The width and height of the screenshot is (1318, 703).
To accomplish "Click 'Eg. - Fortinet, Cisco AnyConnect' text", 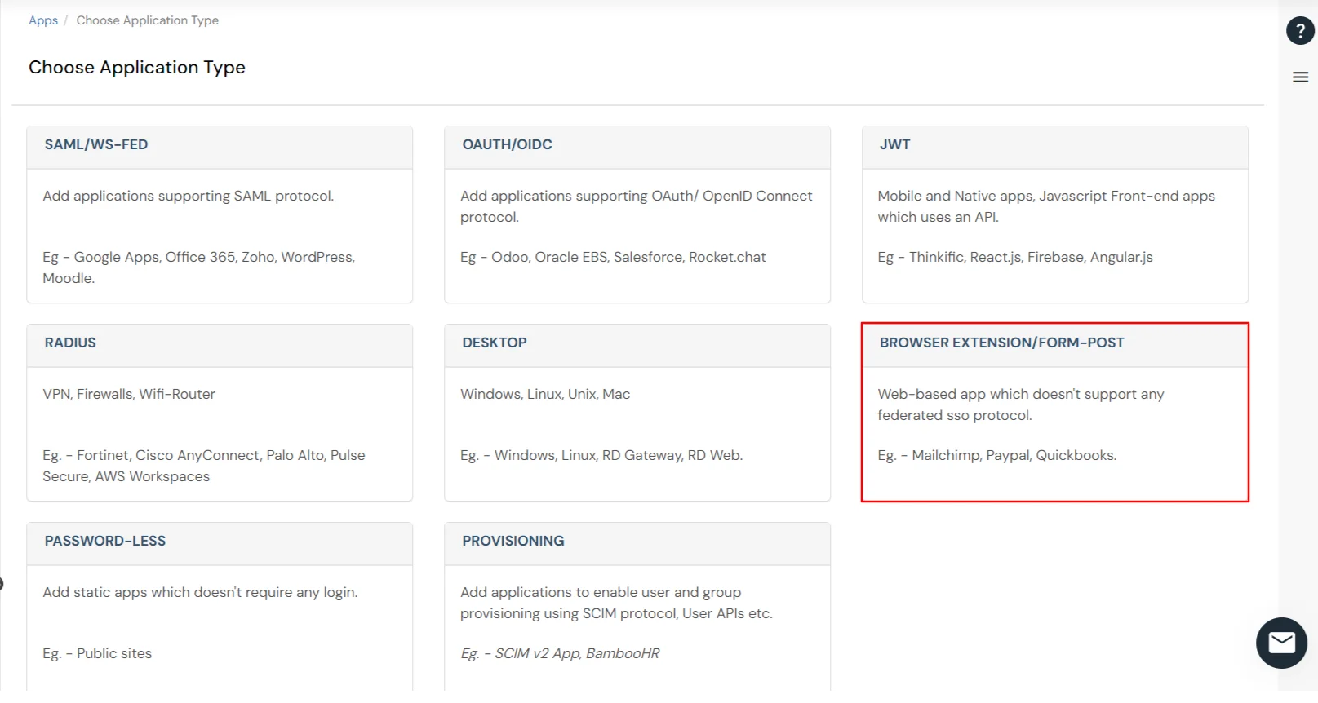I will pyautogui.click(x=204, y=466).
